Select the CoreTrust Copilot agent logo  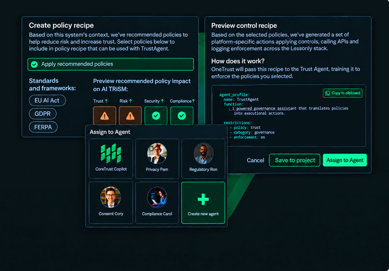tap(111, 153)
